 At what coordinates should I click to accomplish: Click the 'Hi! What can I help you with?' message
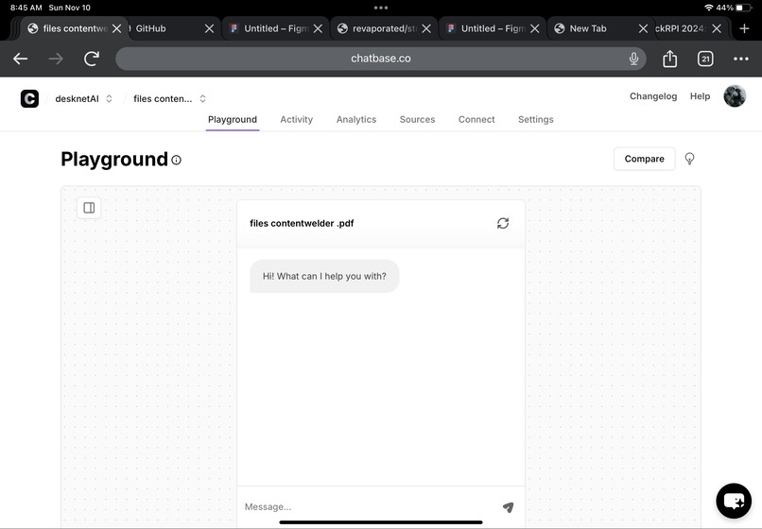324,276
